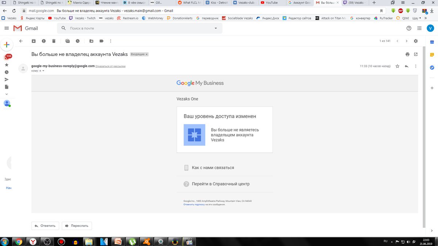Click the Ответить reply button
The width and height of the screenshot is (438, 246).
click(x=45, y=226)
